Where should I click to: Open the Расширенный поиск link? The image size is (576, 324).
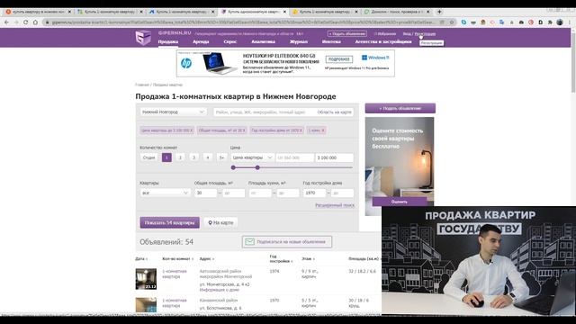coord(335,205)
